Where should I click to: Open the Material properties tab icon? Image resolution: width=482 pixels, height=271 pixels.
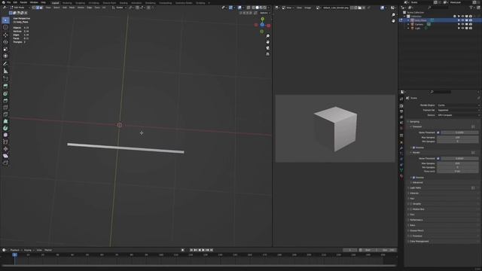click(x=401, y=176)
